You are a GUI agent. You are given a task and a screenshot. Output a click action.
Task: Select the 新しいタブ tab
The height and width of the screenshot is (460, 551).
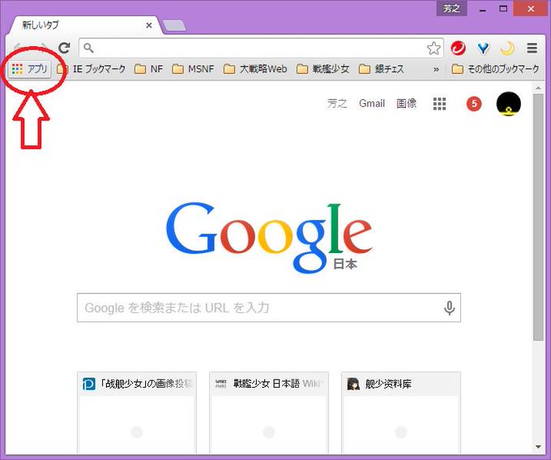85,25
